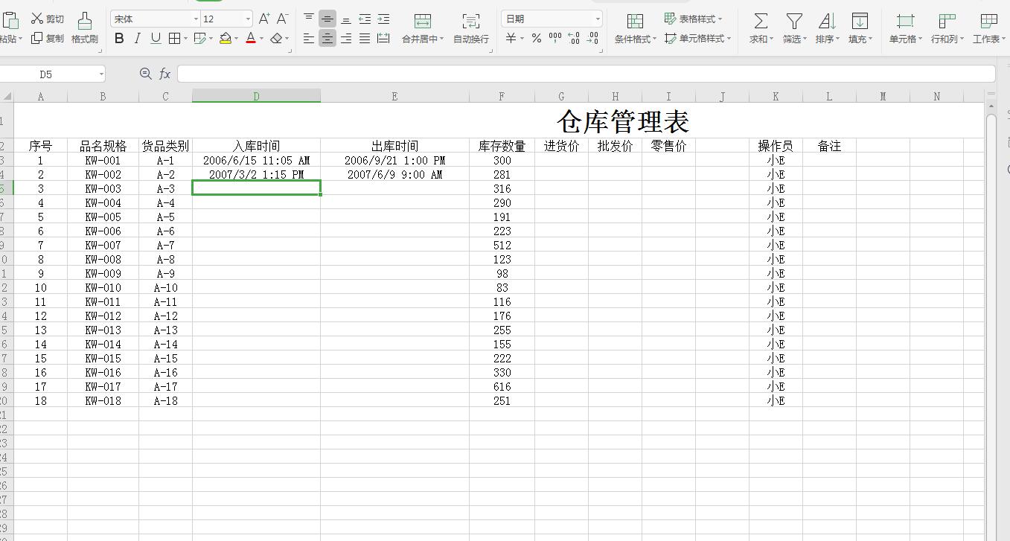
Task: Click the AutoSum icon
Action: pos(759,28)
